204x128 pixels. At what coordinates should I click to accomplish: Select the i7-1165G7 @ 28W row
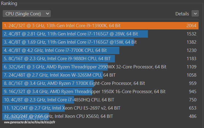tap(100, 34)
